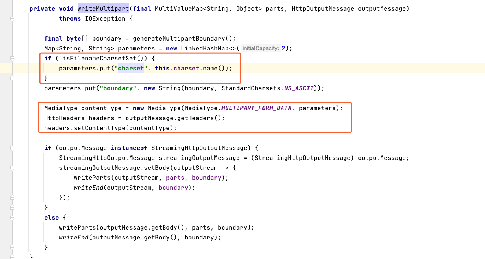Click the MULTIPART_FORM_DATA constant
This screenshot has width=485, height=259.
[257, 108]
